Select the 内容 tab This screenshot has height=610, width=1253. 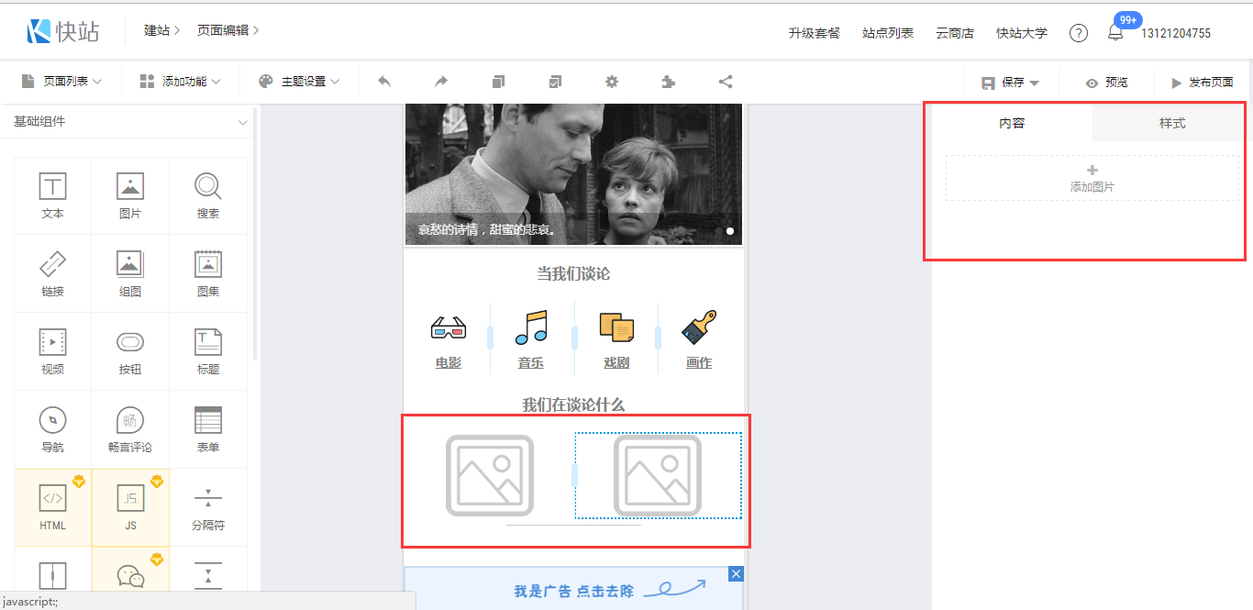click(x=1012, y=123)
